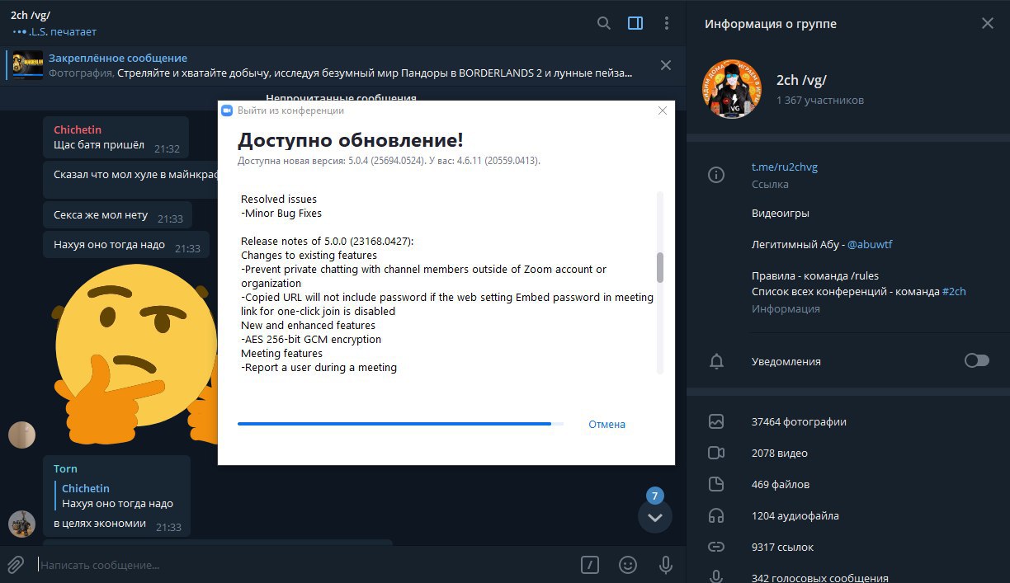Open search in the 2ch /vg/ chat
This screenshot has width=1010, height=583.
coord(604,23)
